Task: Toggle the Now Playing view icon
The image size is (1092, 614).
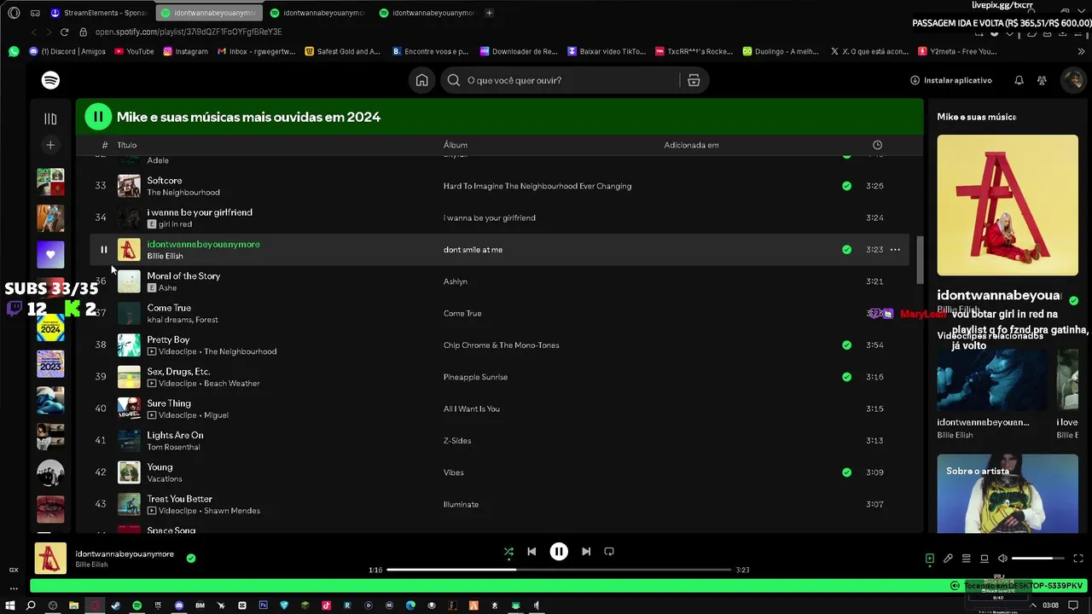Action: [x=930, y=559]
